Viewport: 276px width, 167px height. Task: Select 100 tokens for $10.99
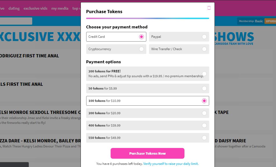147,101
